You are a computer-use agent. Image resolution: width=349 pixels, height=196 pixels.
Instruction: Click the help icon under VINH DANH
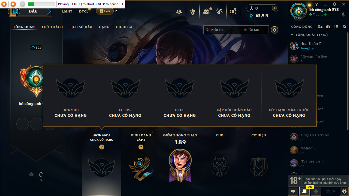[x=141, y=147]
